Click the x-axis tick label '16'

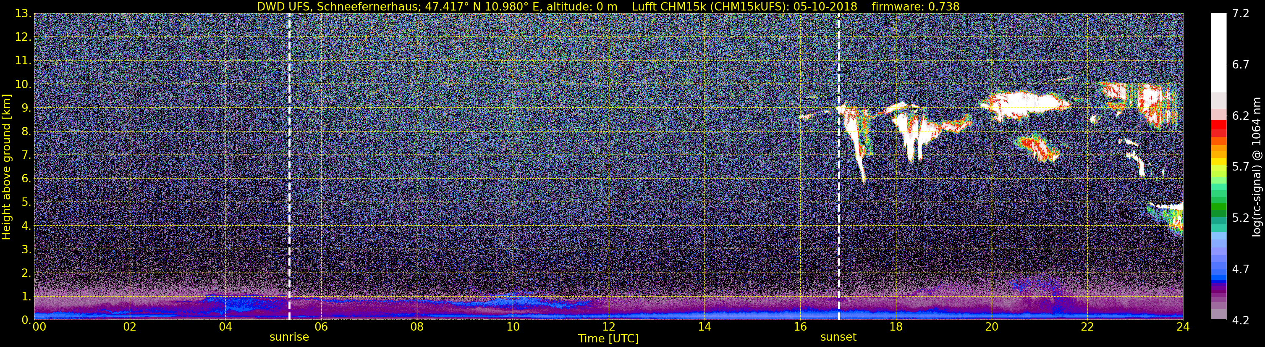tap(800, 327)
